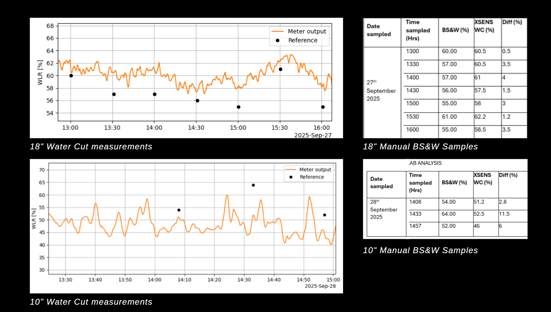Viewport: 551px width, 312px height.
Task: Click the reference dot at 15:30 in the top chart
Action: (x=280, y=69)
